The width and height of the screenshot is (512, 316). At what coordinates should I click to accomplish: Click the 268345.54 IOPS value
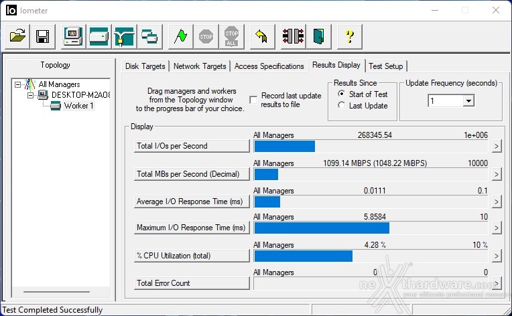(375, 135)
